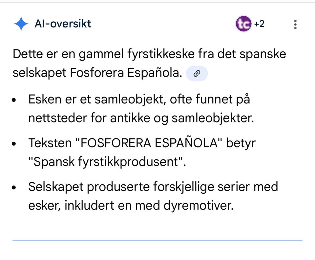Click the line "nettsteder for antikke og samleobjekter"
This screenshot has height=260, width=315.
tap(141, 118)
